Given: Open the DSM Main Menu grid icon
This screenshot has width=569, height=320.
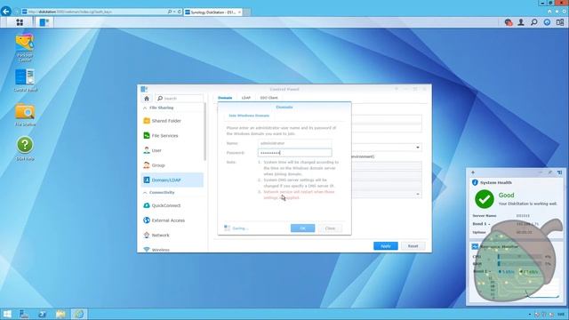Looking at the screenshot, I should coord(20,22).
